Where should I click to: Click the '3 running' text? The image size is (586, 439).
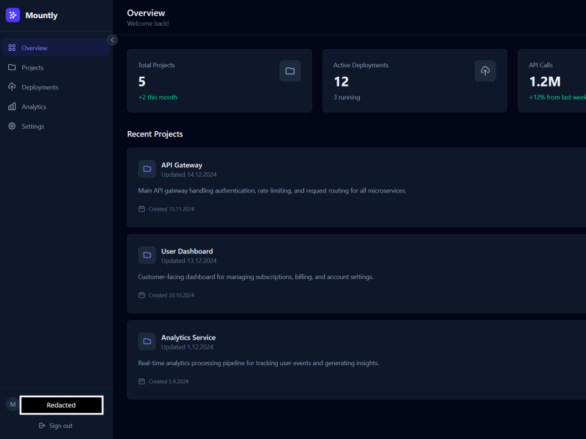point(347,97)
